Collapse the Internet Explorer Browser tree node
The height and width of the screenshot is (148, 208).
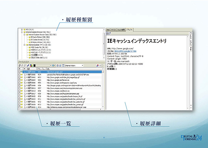coord(22,32)
